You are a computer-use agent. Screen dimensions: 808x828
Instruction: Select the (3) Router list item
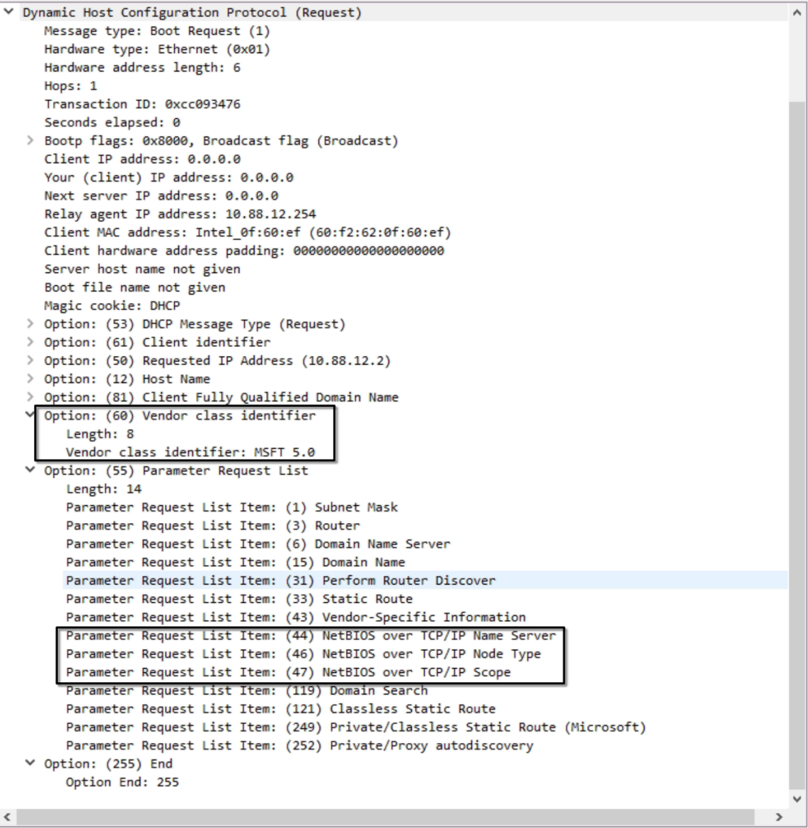214,525
